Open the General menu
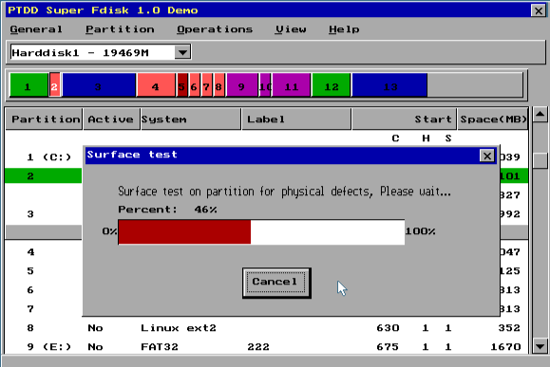 point(36,29)
